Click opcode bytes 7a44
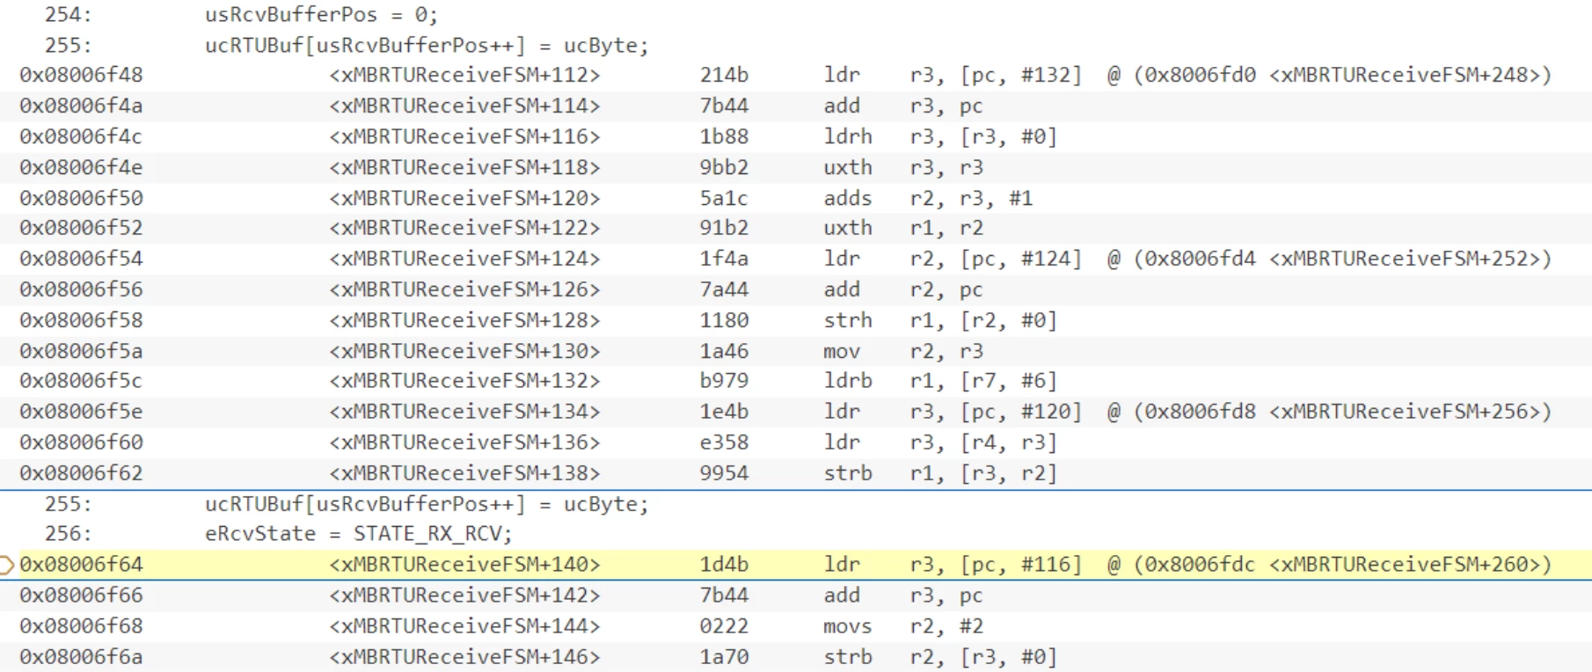 tap(724, 290)
